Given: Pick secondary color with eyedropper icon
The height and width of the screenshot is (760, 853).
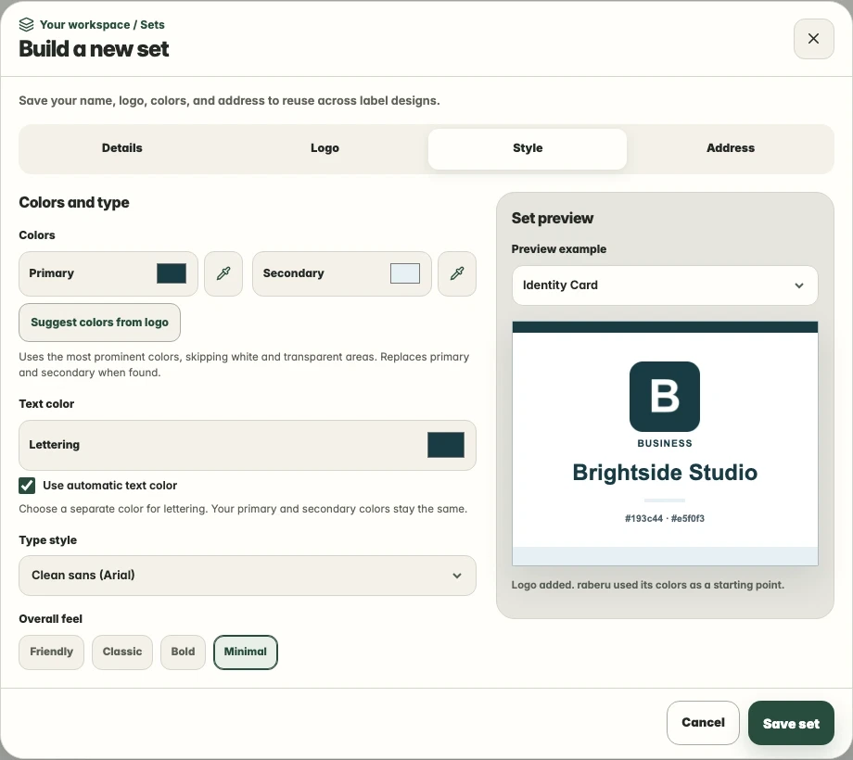Looking at the screenshot, I should pyautogui.click(x=457, y=273).
